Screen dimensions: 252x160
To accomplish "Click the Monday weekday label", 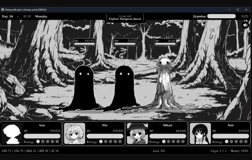I will [x=41, y=16].
